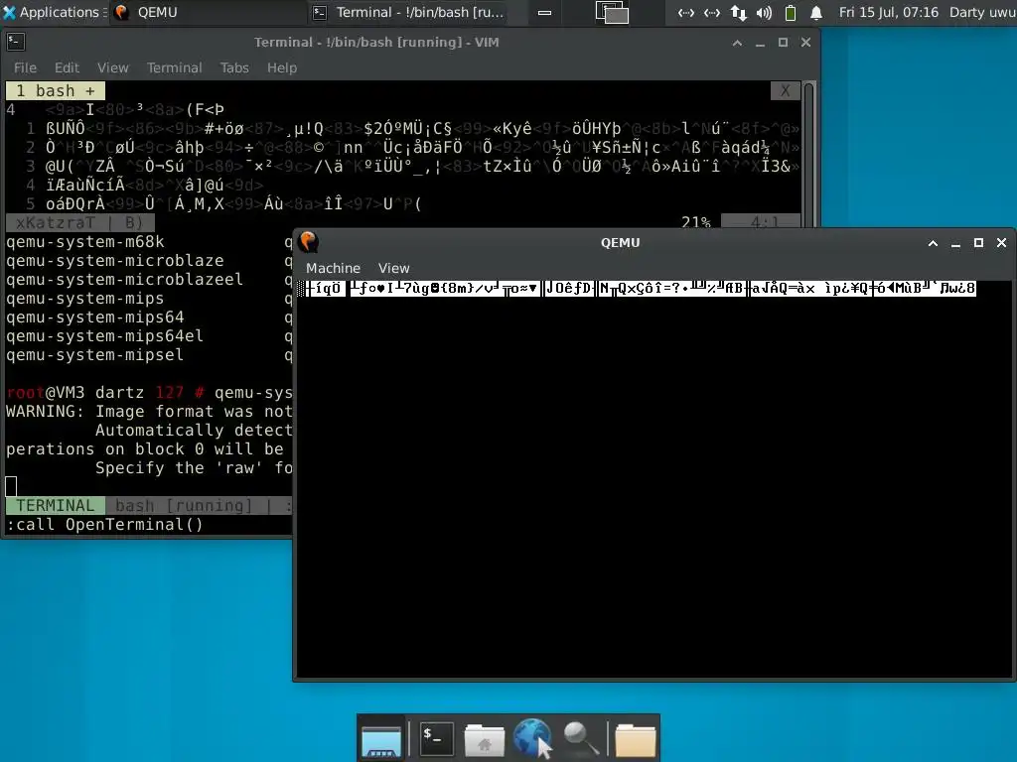
Task: Open the home folder file manager in the dock
Action: pos(485,738)
